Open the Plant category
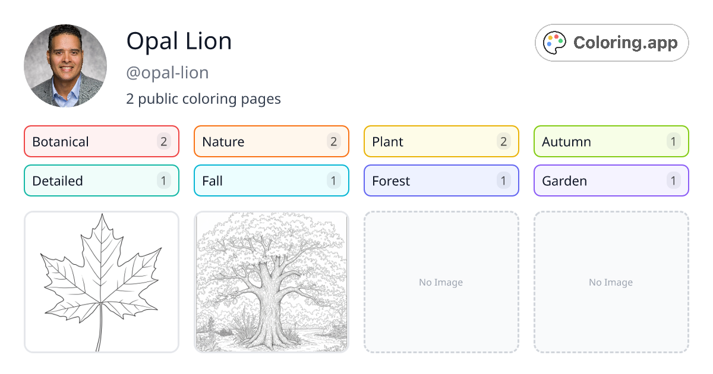 [441, 141]
